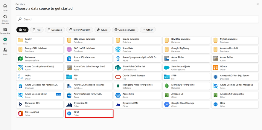Select IBM Db2 database connector
262x130 pixels.
[x=186, y=40]
